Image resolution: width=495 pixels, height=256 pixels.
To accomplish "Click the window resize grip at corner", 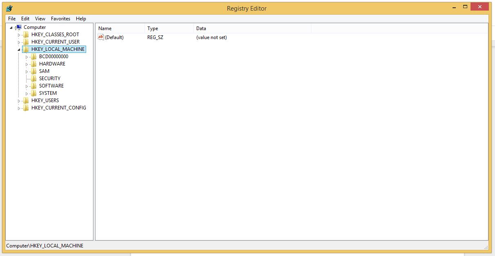I will tap(486, 247).
